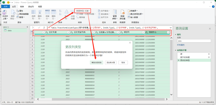Viewport: 216px width, 105px height.
Task: Collapse the ribbon with the chevron
Action: (210, 6)
